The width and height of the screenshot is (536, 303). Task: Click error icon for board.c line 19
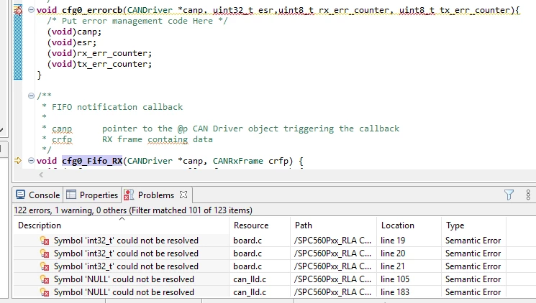(x=45, y=241)
